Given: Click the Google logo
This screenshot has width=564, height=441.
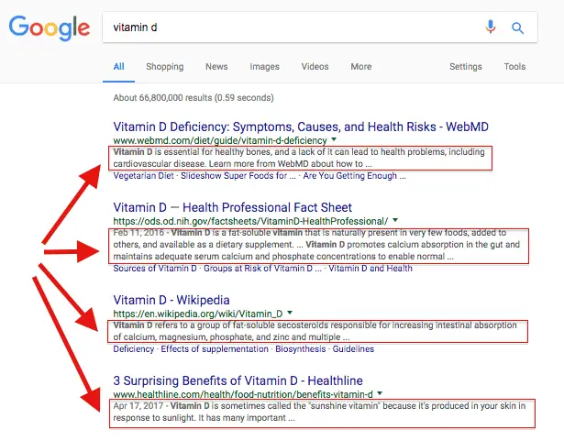Looking at the screenshot, I should tap(50, 28).
